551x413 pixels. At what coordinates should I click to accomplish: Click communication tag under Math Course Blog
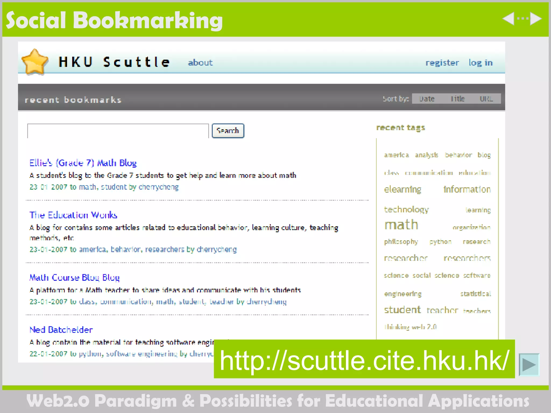[x=126, y=302]
